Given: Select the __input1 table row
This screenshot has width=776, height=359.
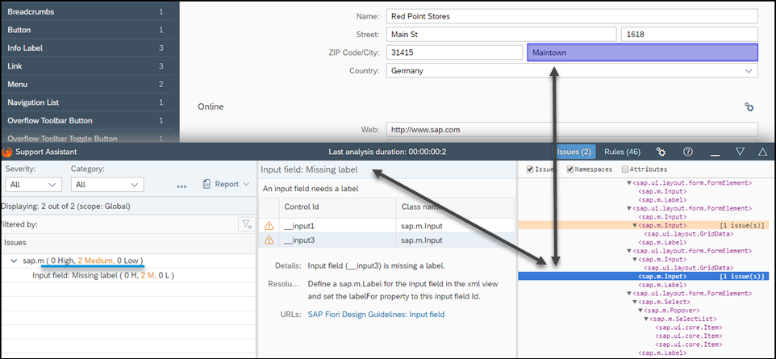Looking at the screenshot, I should tap(386, 226).
